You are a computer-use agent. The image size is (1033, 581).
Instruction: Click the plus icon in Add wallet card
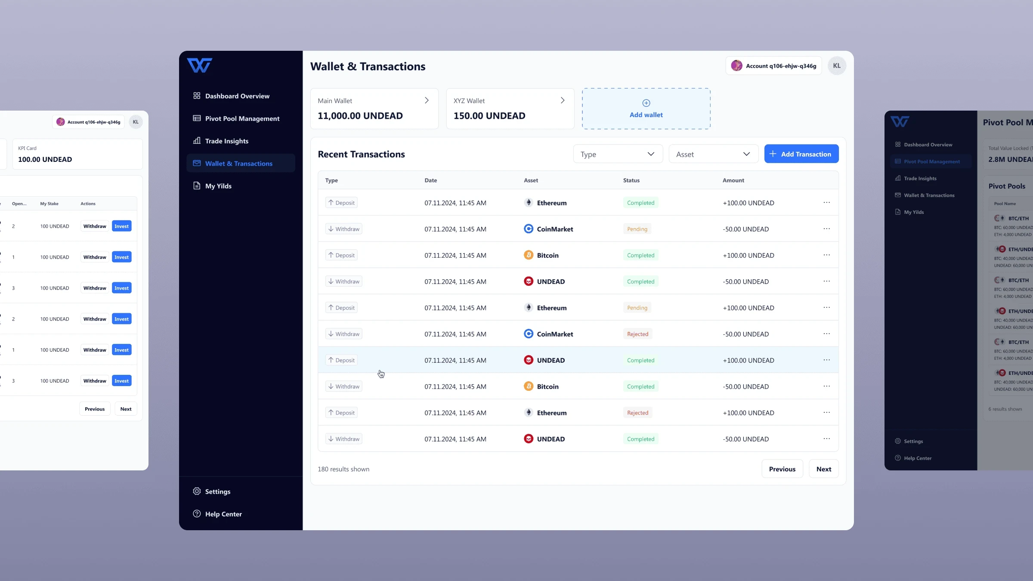(x=646, y=103)
